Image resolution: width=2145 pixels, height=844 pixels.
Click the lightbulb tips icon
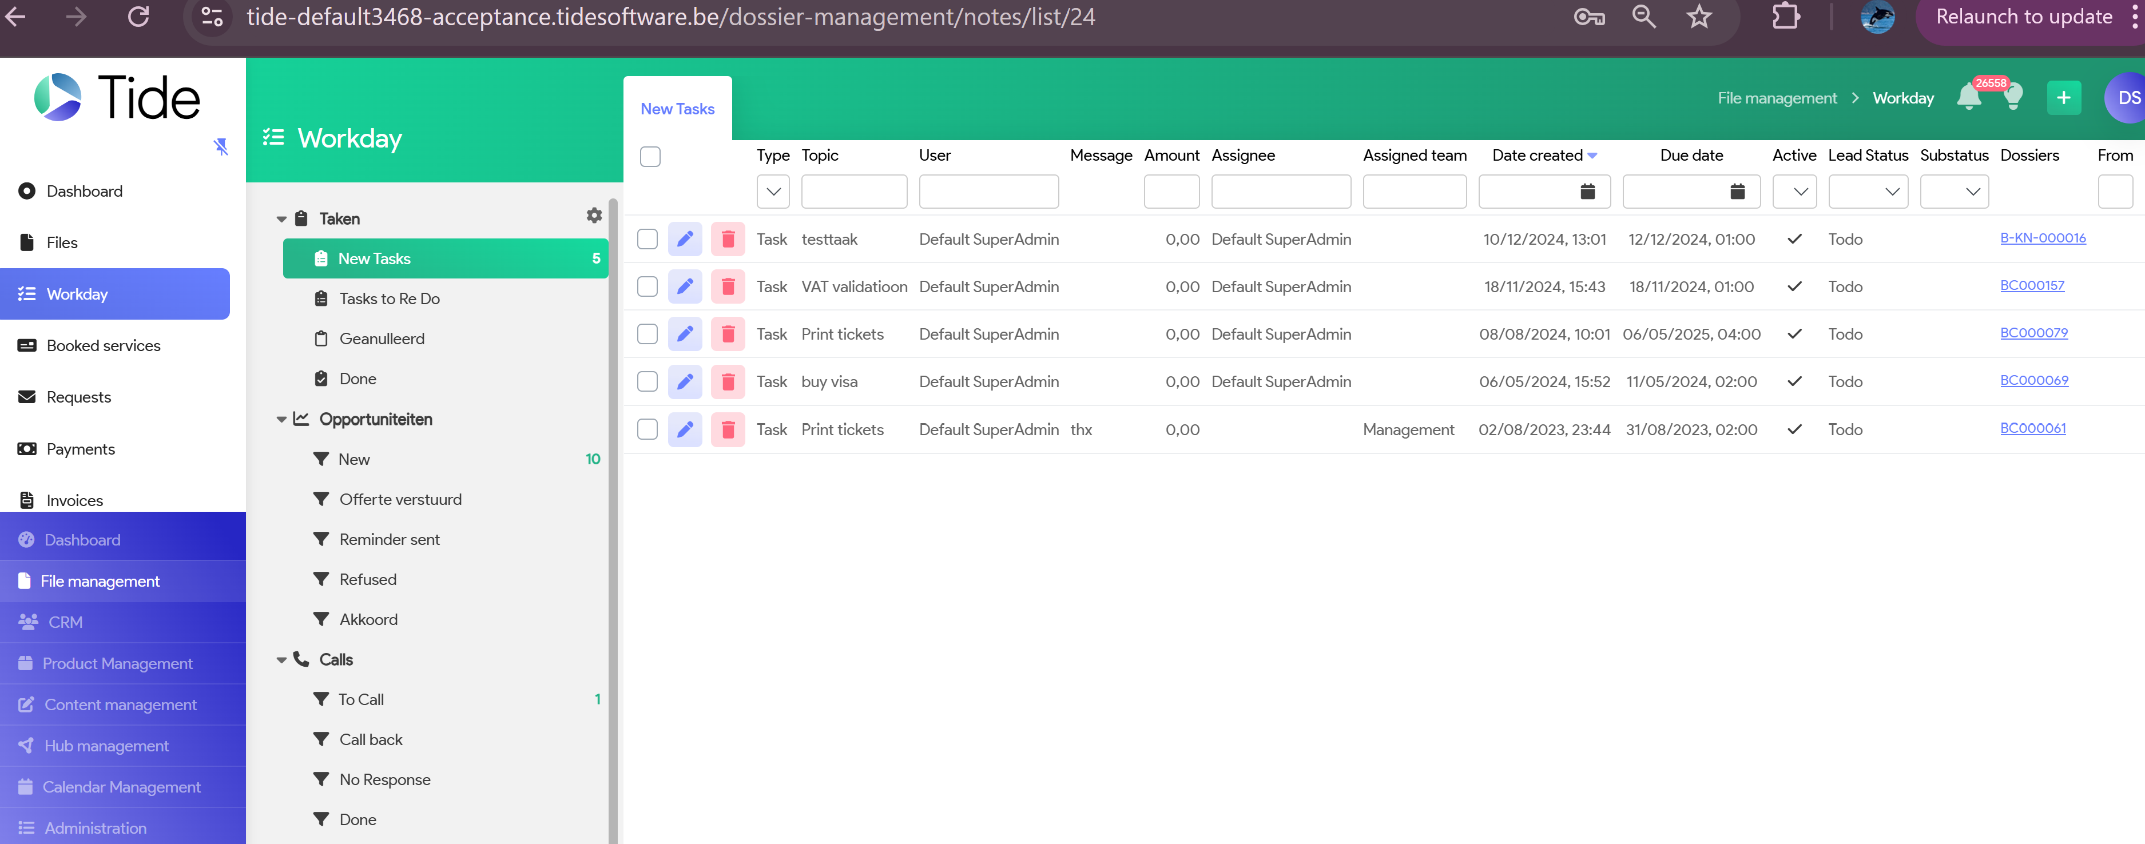[x=2013, y=98]
